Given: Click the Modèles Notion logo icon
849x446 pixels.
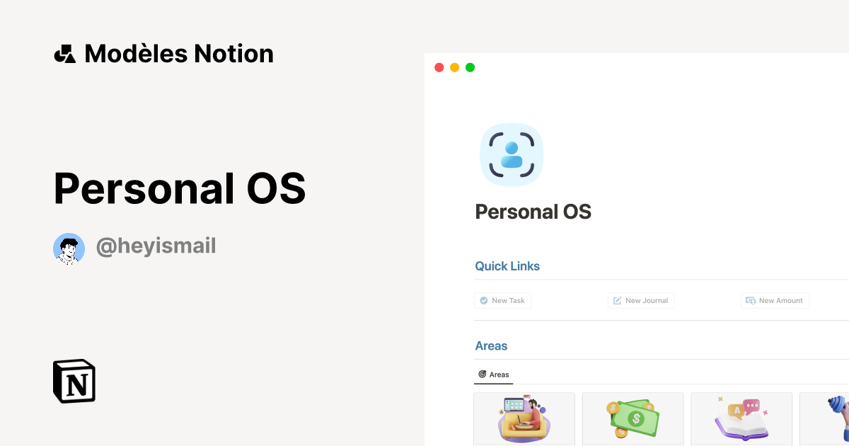Looking at the screenshot, I should point(64,53).
